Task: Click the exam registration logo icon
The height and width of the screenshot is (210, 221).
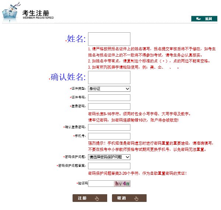Action: pyautogui.click(x=10, y=12)
